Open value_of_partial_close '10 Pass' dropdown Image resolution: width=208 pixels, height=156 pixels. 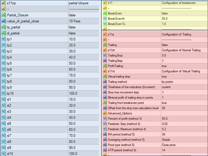[x=74, y=21]
